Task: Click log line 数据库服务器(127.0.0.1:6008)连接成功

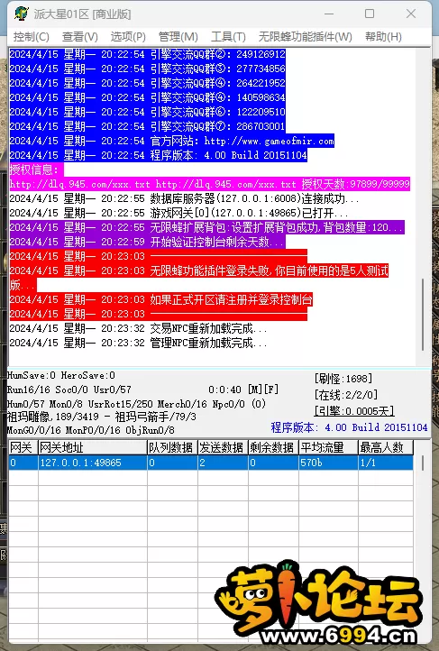Action: (184, 198)
